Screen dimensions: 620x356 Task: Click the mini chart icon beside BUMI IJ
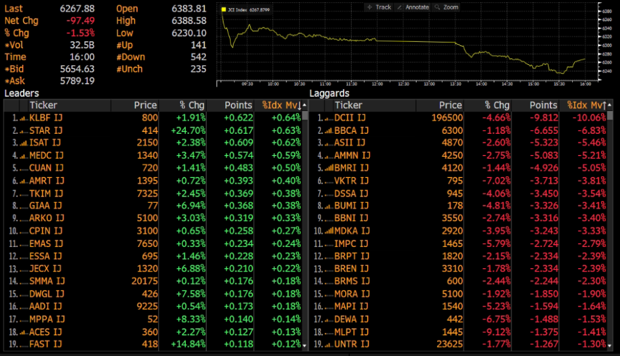[x=329, y=206]
